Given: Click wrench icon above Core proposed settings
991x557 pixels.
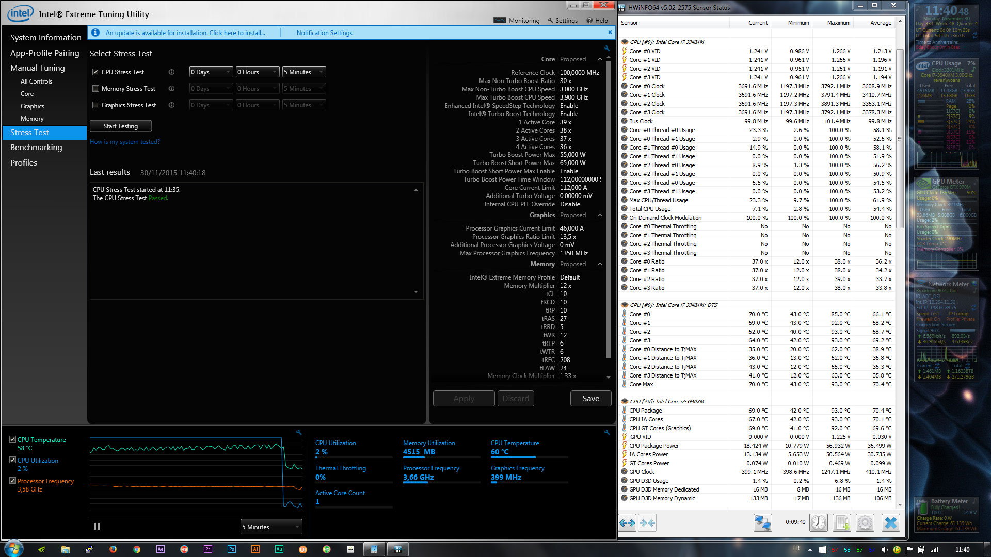Looking at the screenshot, I should [x=607, y=48].
